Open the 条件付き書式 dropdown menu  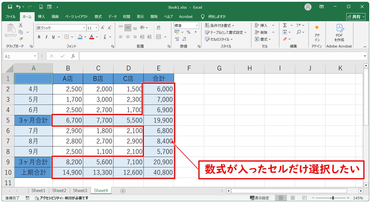[220, 25]
